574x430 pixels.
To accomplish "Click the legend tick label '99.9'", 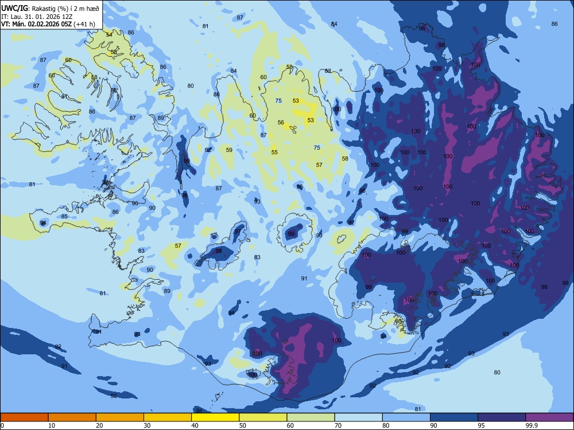I will click(x=532, y=425).
